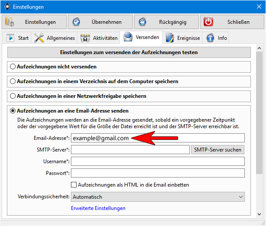The height and width of the screenshot is (226, 266).
Task: Select 'an eine Email-Adresse senden' radio button
Action: click(13, 111)
